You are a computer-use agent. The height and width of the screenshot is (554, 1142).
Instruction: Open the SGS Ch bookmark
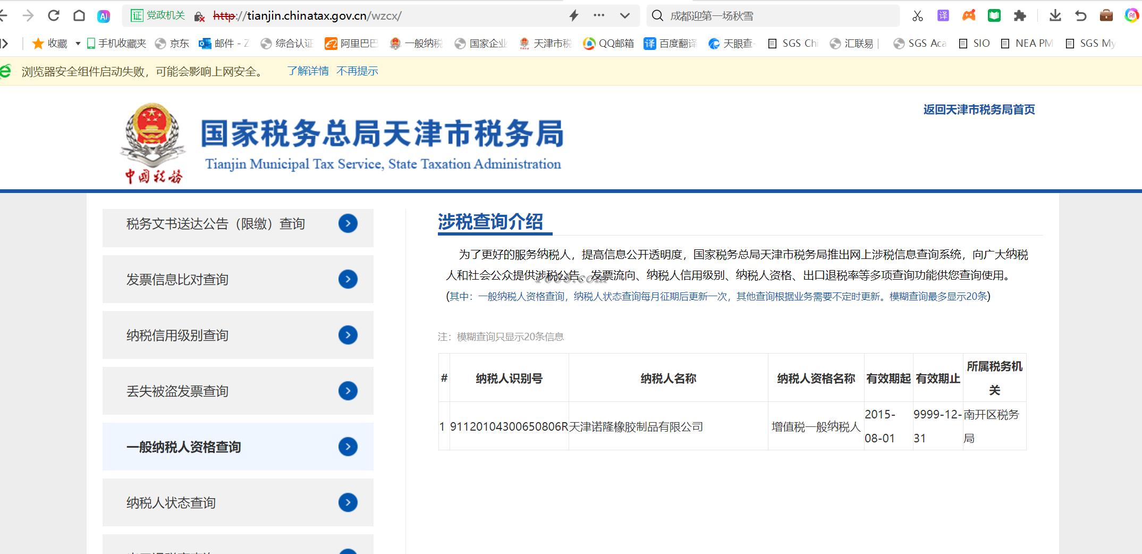(793, 44)
